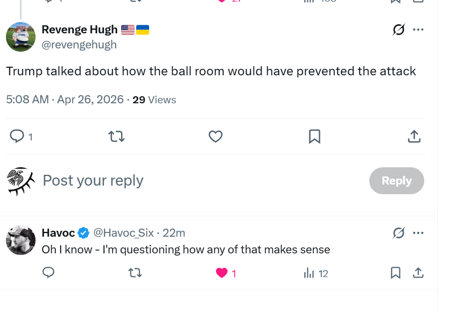The width and height of the screenshot is (449, 312).
Task: Reply to Havoc's comment
Action: tap(48, 273)
